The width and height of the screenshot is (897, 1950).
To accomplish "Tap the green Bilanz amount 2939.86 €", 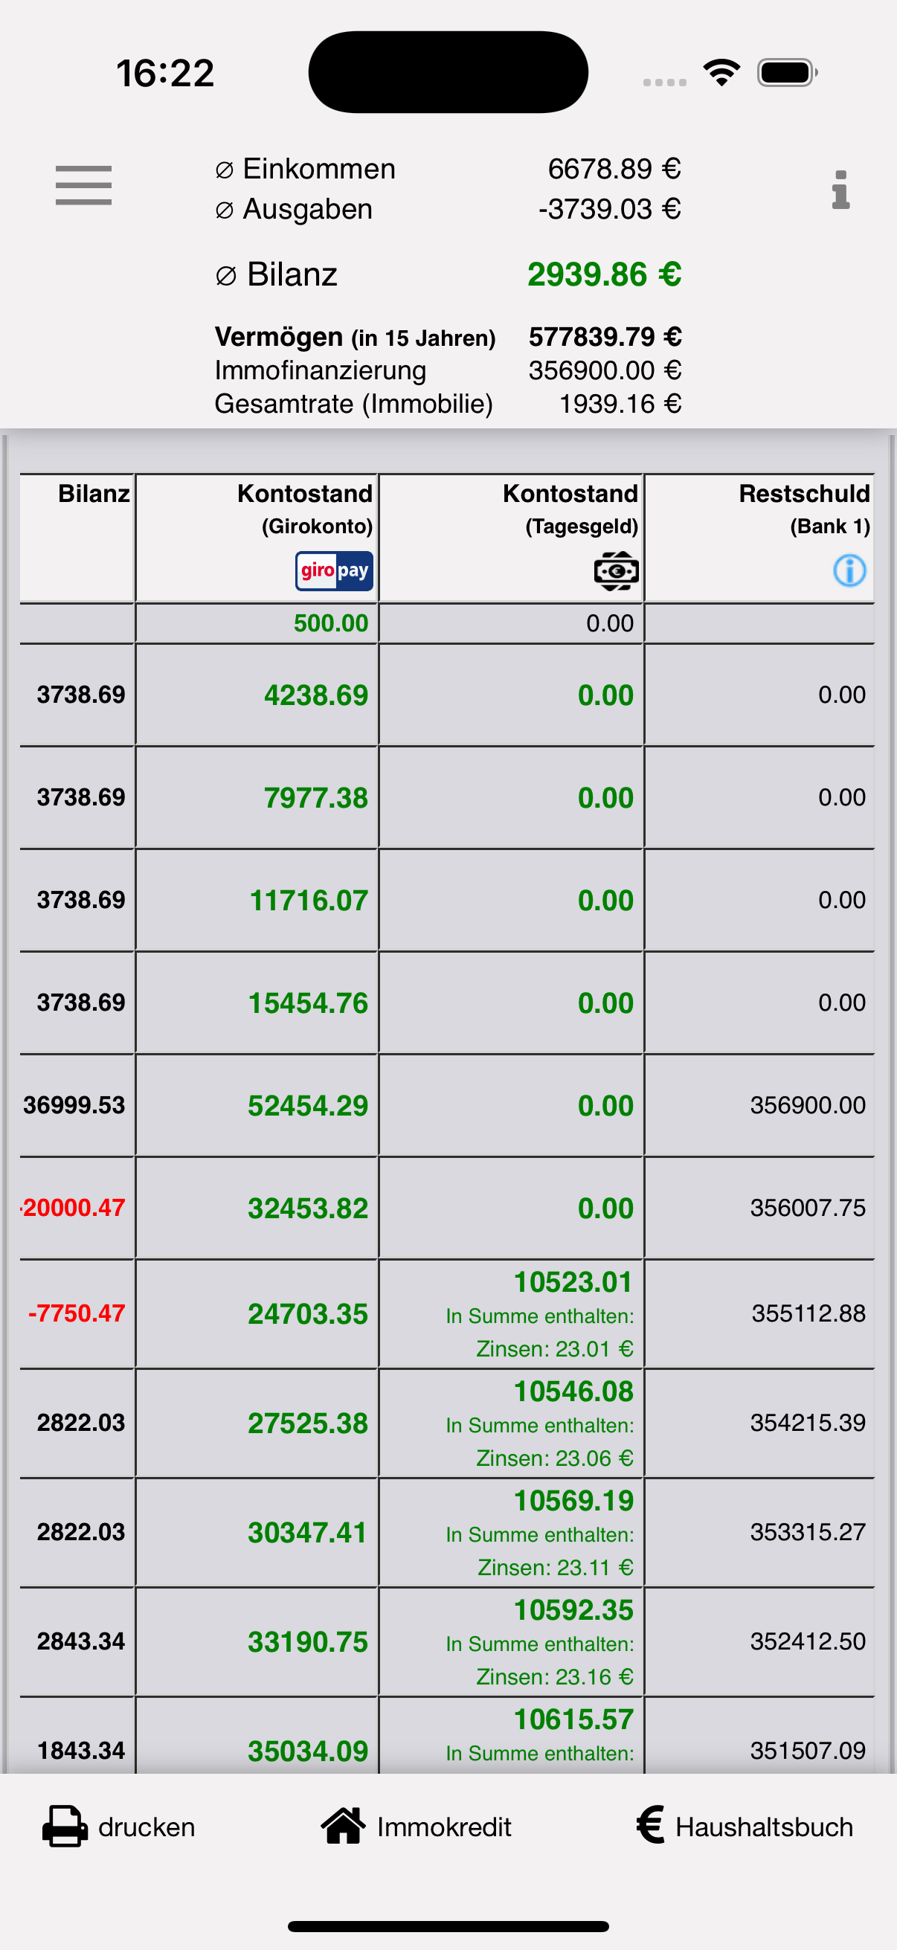I will click(604, 274).
